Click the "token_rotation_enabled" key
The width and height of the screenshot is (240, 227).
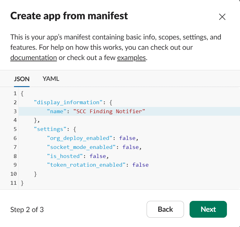tap(86, 165)
